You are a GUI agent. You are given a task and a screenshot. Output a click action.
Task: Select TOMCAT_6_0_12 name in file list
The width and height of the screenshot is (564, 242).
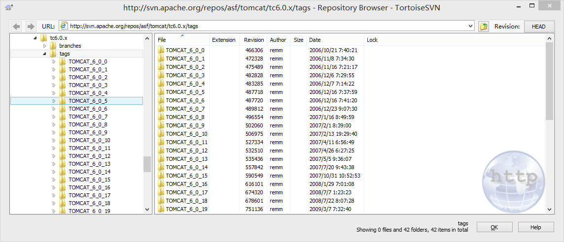pyautogui.click(x=187, y=151)
